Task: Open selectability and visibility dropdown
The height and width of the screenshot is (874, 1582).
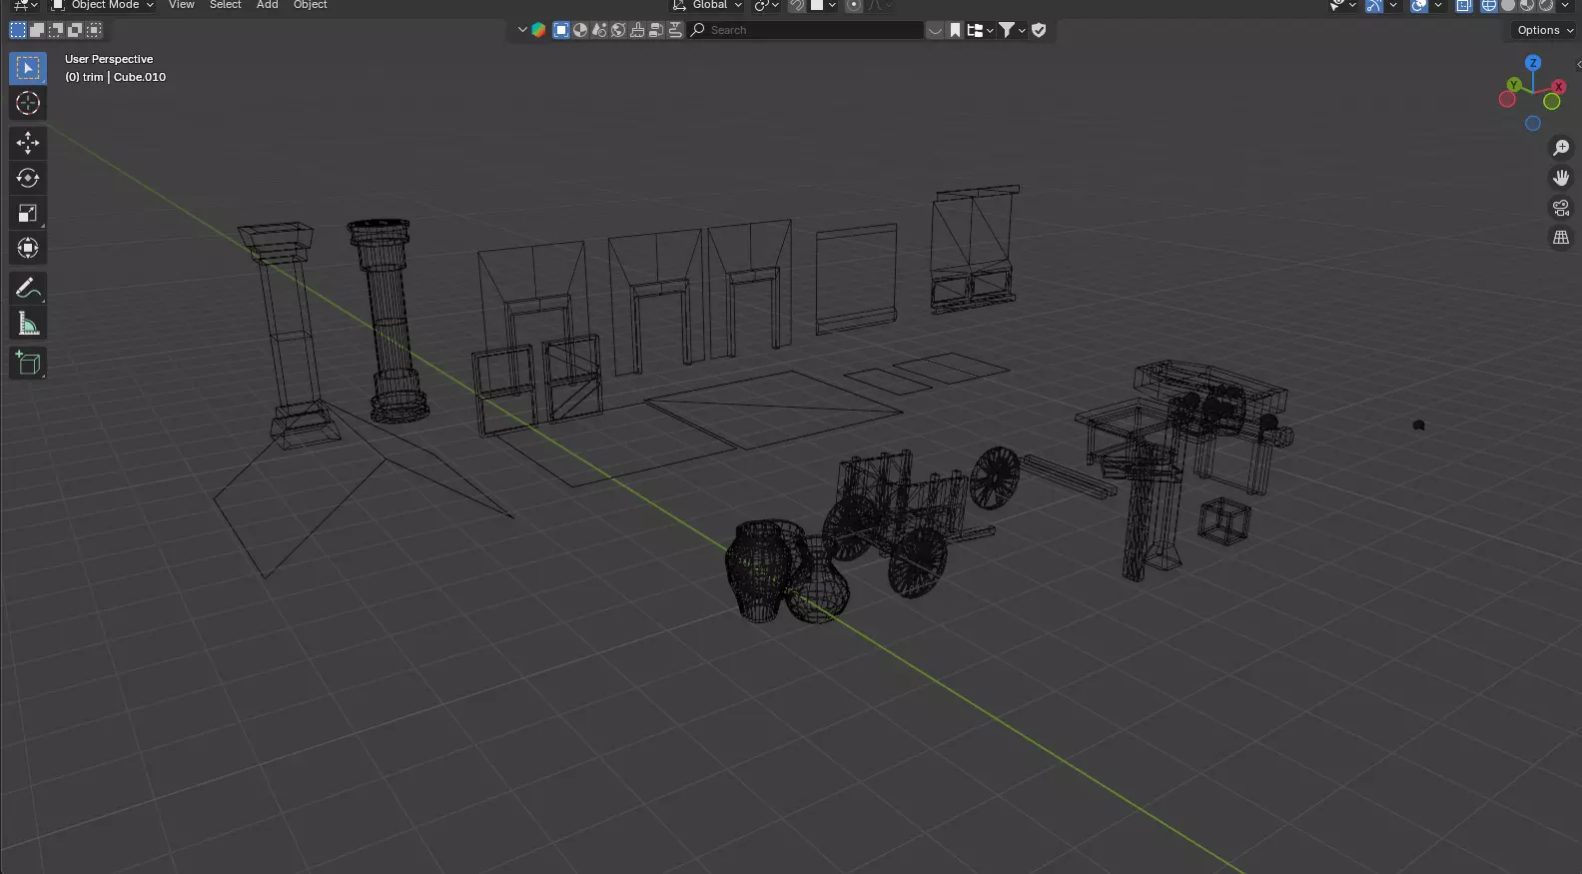Action: coord(1343,5)
